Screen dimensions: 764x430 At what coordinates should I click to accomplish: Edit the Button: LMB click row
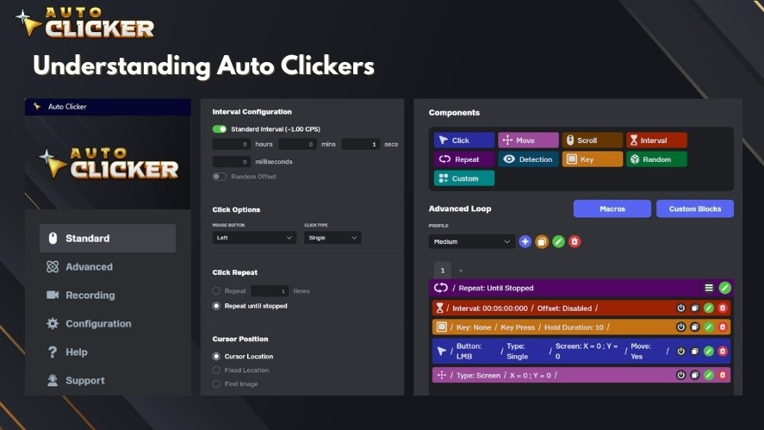[709, 351]
